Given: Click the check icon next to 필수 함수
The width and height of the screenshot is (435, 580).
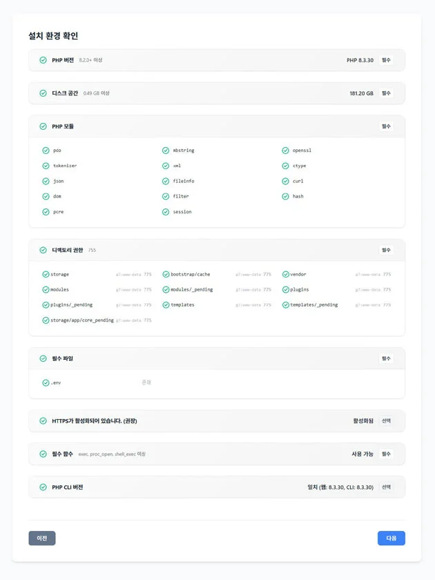Looking at the screenshot, I should (43, 454).
